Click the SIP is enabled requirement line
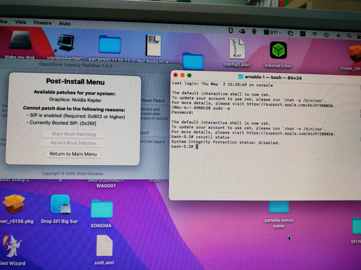 click(76, 116)
